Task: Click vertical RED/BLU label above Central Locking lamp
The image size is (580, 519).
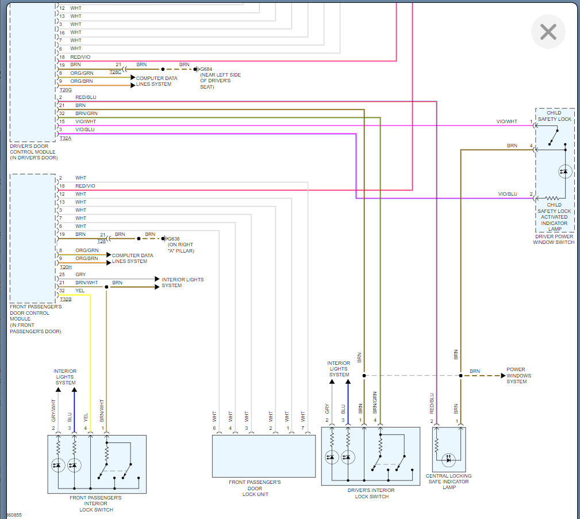Action: (x=432, y=403)
